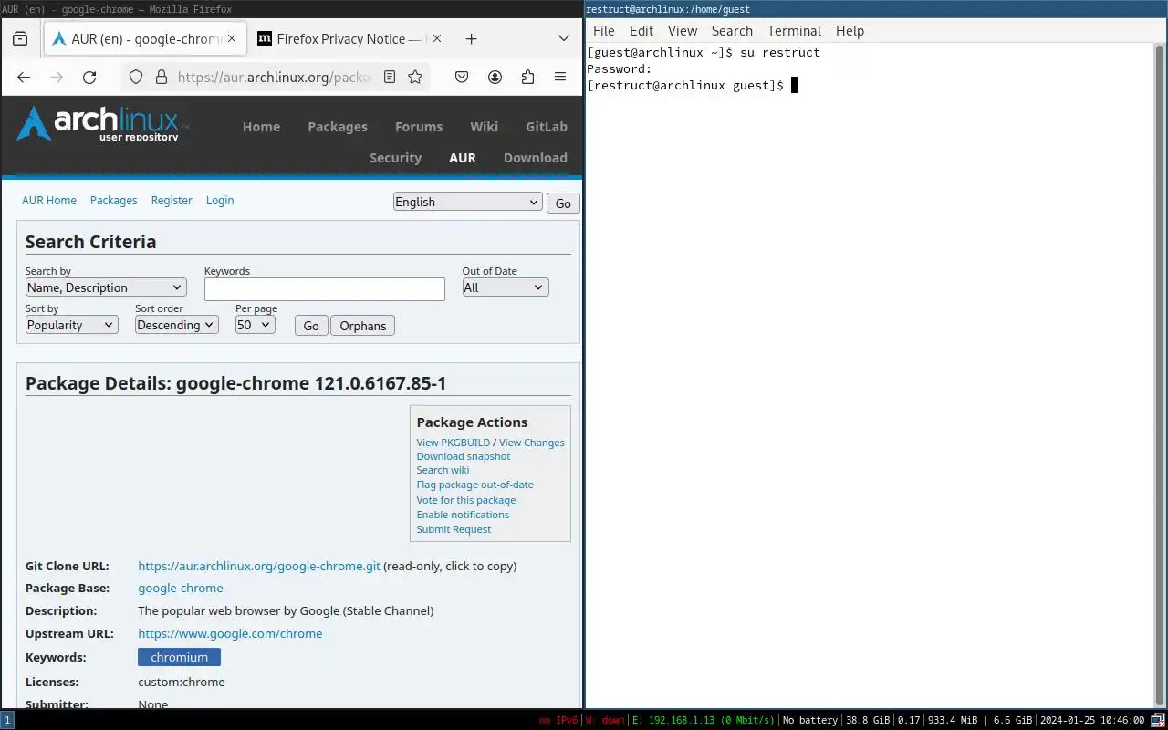Image resolution: width=1168 pixels, height=730 pixels.
Task: Click Vote for this package
Action: point(466,500)
